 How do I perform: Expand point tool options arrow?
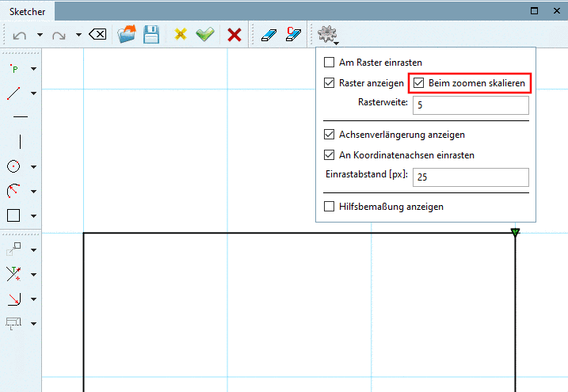click(34, 68)
